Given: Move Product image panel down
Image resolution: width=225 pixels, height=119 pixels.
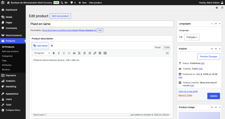Looking at the screenshot, I should (216, 107).
